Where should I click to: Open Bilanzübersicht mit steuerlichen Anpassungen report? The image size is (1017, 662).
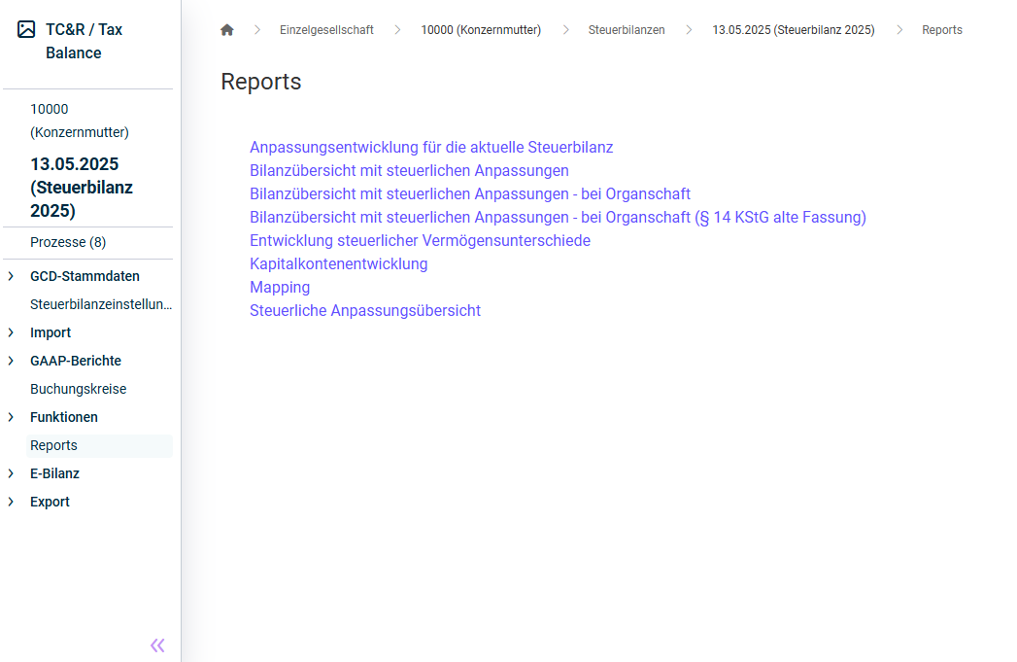tap(409, 171)
